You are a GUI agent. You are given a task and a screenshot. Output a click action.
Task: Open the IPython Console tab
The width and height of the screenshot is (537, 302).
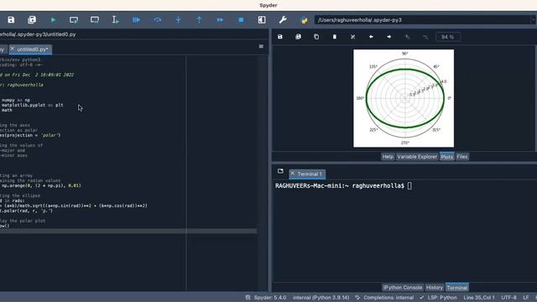pyautogui.click(x=403, y=287)
